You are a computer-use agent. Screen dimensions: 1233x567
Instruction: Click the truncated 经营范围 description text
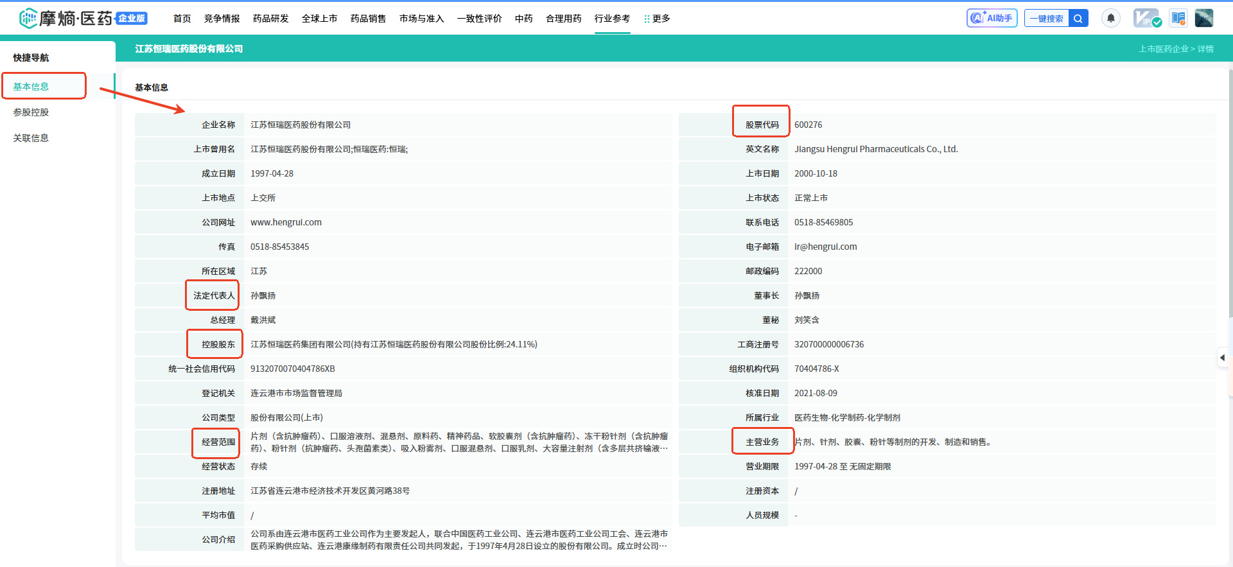tap(459, 442)
